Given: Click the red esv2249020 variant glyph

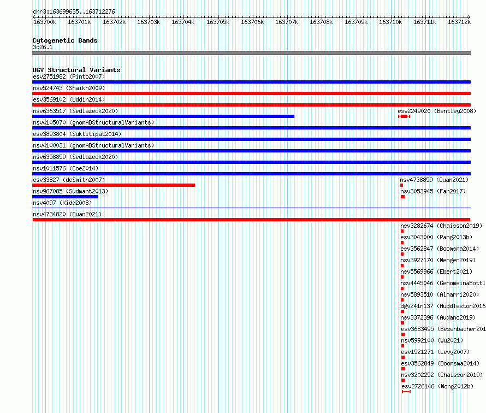Looking at the screenshot, I should pos(404,116).
